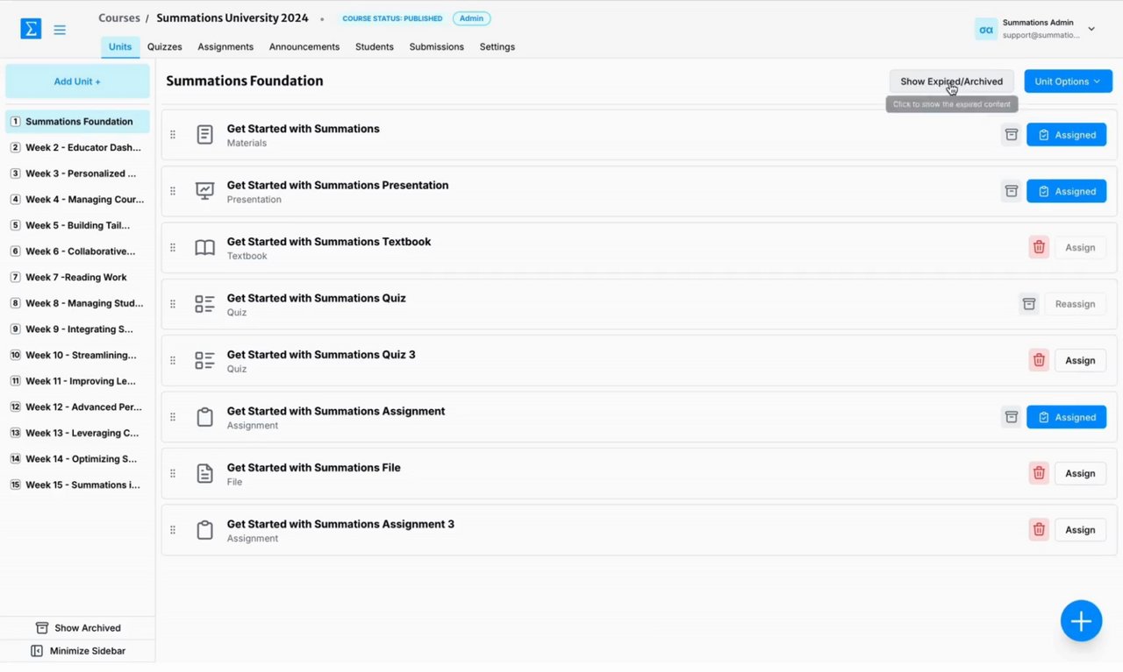
Task: Click the materials document icon
Action: pyautogui.click(x=204, y=135)
